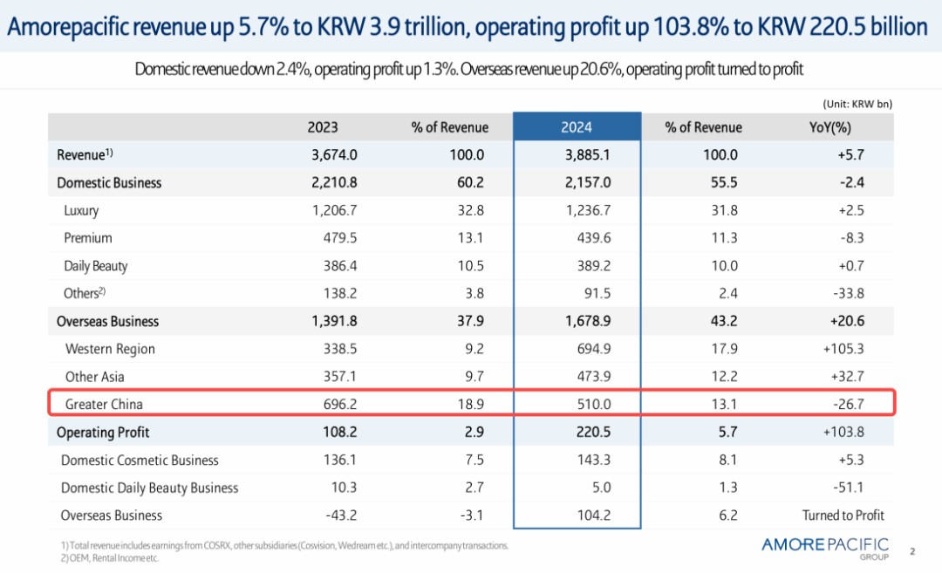942x573 pixels.
Task: Select the Domestic Business row label
Action: pos(109,182)
